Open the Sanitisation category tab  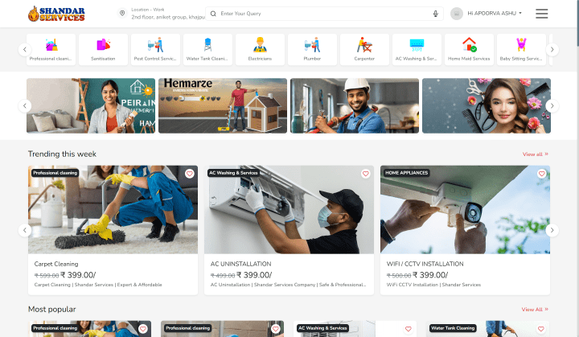click(x=103, y=45)
